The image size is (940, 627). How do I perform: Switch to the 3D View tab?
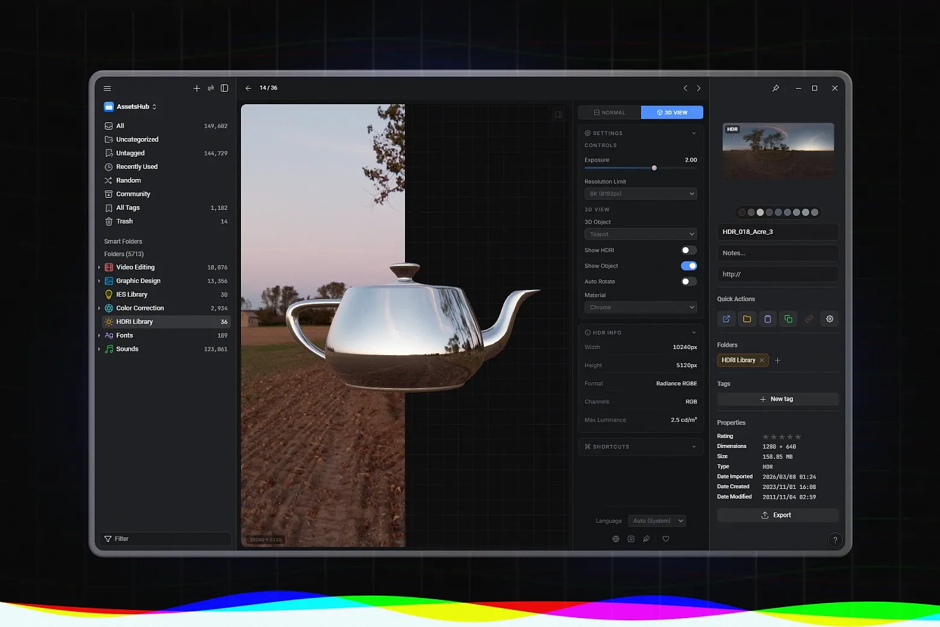point(672,112)
